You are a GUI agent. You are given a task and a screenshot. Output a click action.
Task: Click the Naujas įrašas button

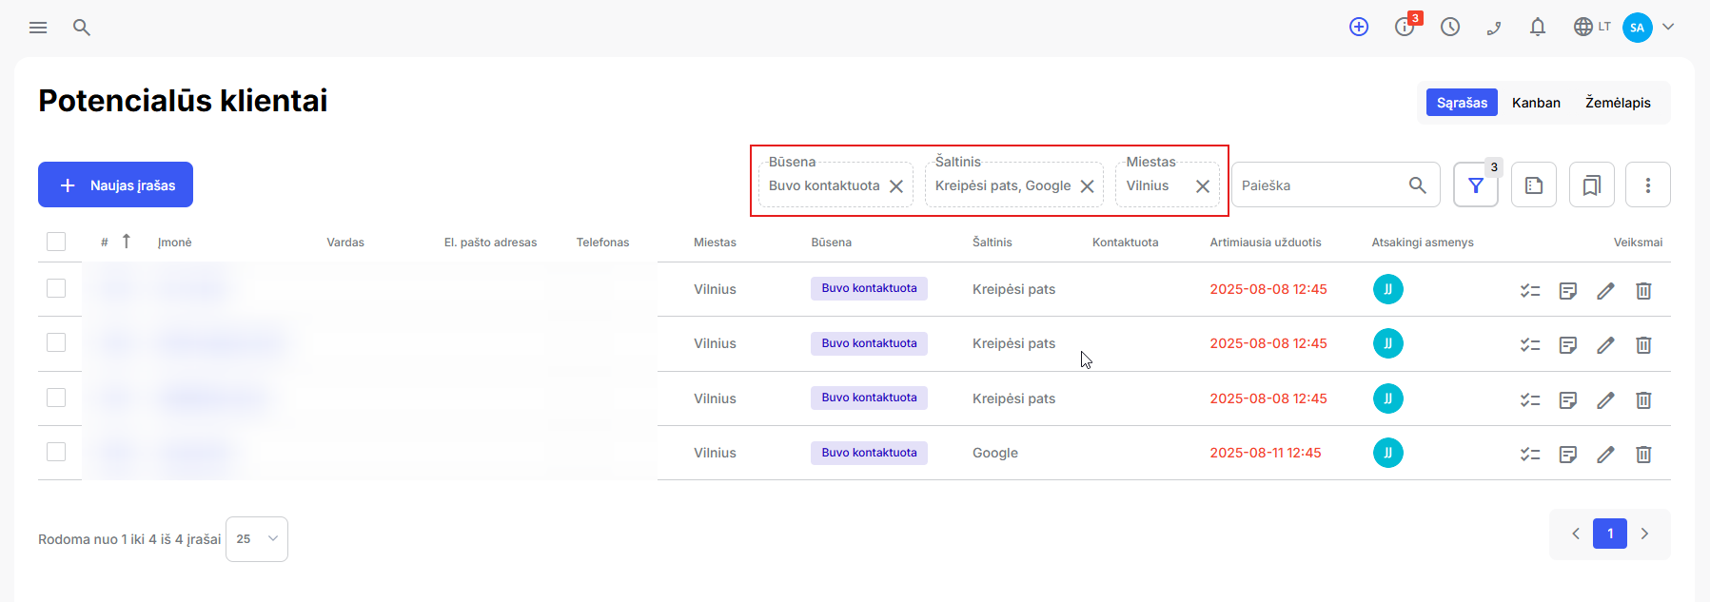coord(115,184)
